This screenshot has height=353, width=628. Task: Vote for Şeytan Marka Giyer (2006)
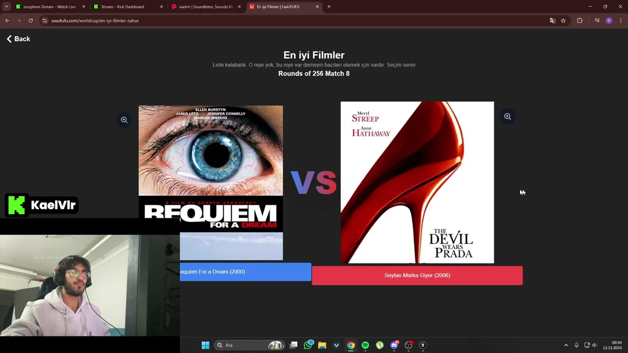(x=417, y=276)
